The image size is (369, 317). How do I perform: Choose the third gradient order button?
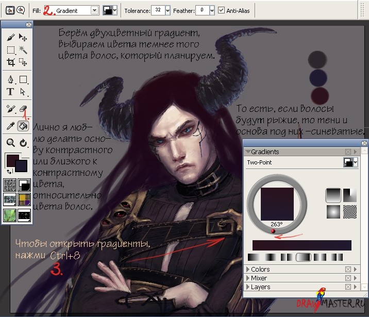tap(287, 257)
